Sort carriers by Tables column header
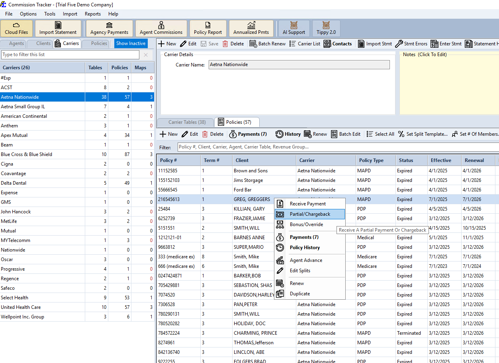Image resolution: width=499 pixels, height=363 pixels. (x=96, y=68)
